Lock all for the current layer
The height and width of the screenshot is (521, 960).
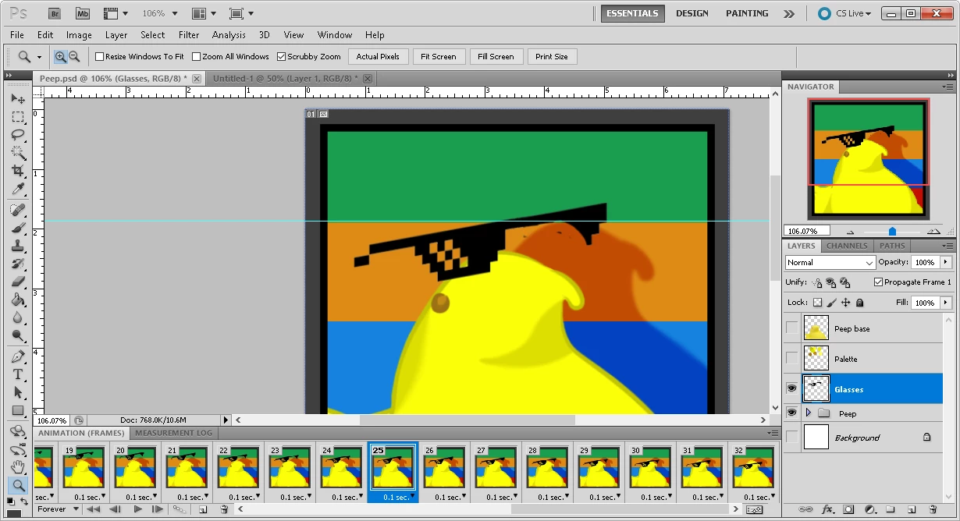(859, 303)
